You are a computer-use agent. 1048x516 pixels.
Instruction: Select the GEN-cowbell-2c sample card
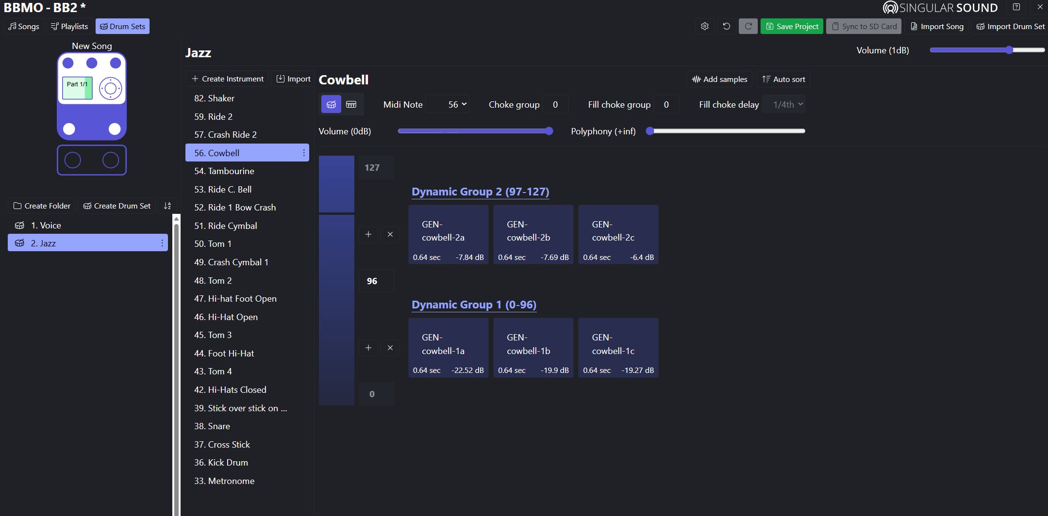pos(618,235)
